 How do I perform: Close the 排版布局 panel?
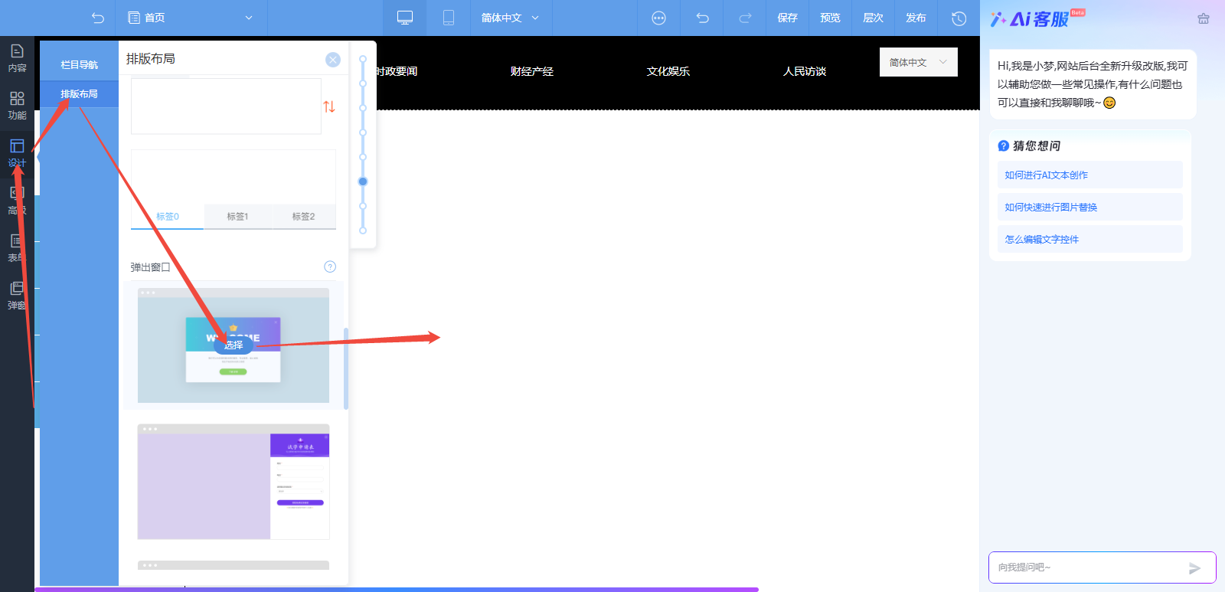click(x=332, y=59)
